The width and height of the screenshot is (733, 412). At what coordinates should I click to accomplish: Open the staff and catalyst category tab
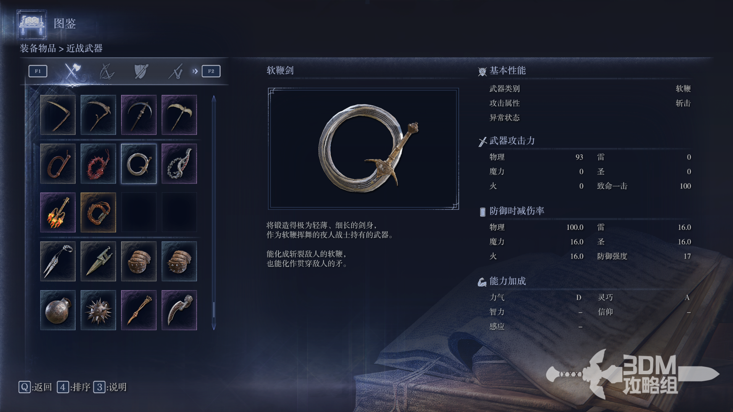[176, 71]
